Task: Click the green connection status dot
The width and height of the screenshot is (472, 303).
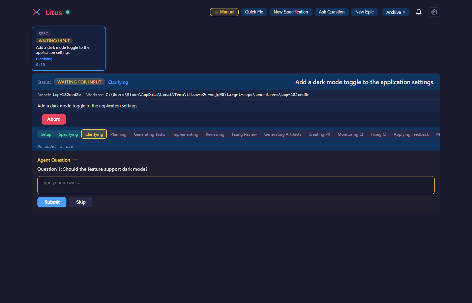Action: tap(68, 12)
